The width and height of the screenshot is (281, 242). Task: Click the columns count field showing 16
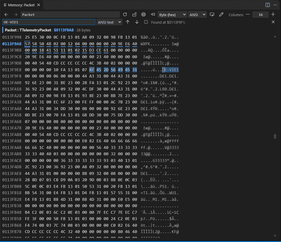pos(260,15)
